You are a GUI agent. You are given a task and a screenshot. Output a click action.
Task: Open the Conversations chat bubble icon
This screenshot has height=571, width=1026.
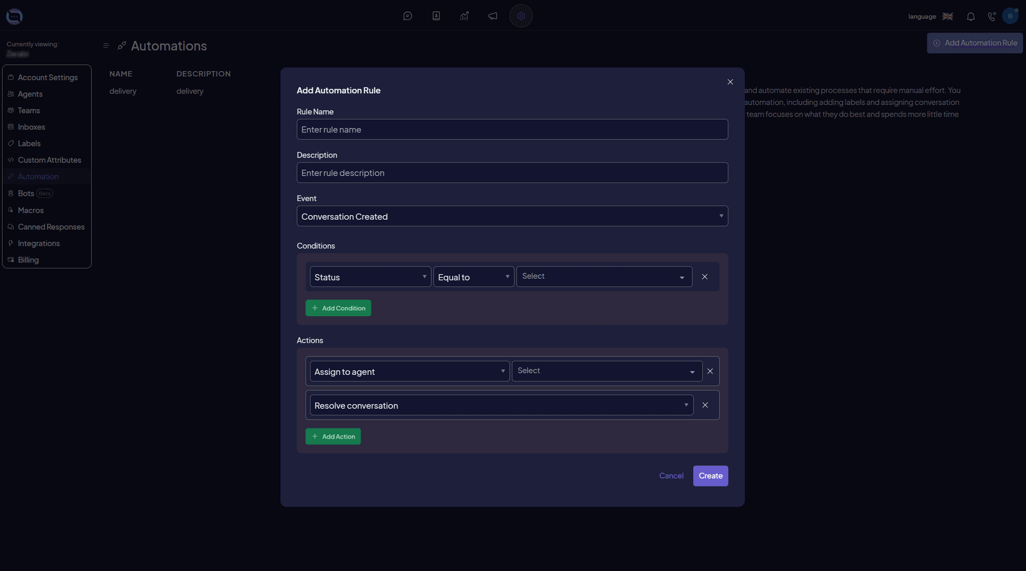coord(408,16)
